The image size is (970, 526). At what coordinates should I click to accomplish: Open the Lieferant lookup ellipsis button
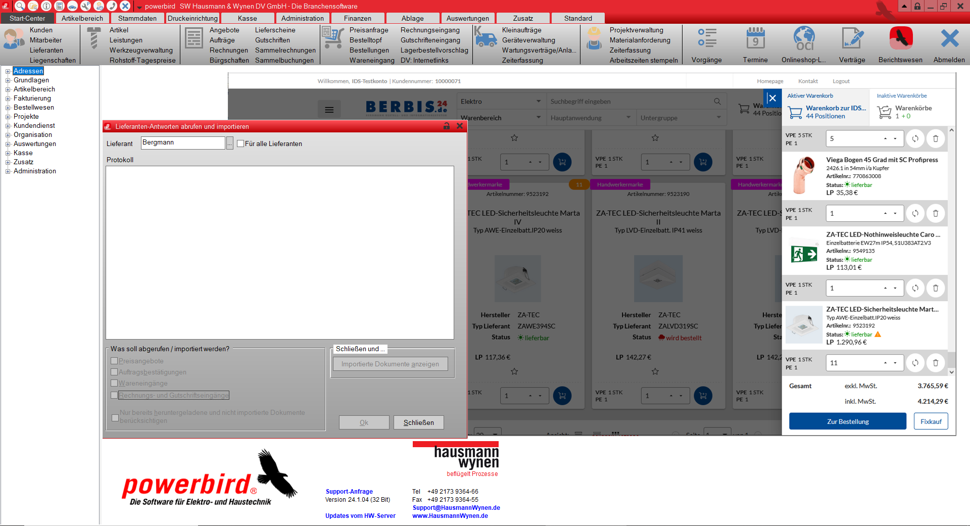230,143
